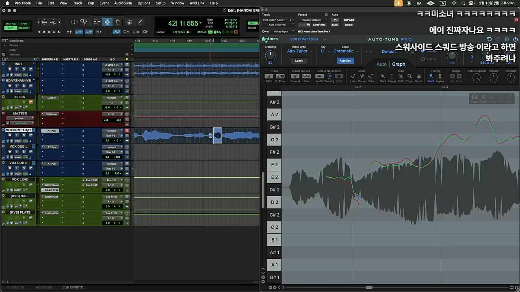Open Auto-Tune settings gear

click(506, 39)
